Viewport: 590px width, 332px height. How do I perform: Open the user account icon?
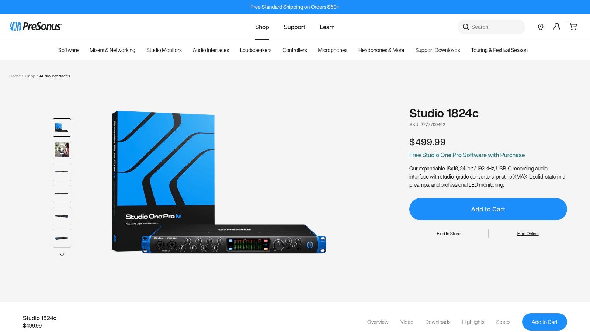(557, 27)
